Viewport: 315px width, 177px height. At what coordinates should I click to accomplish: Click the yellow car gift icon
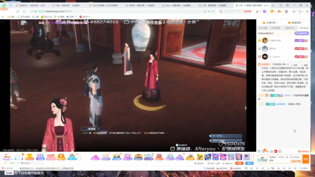click(190, 157)
